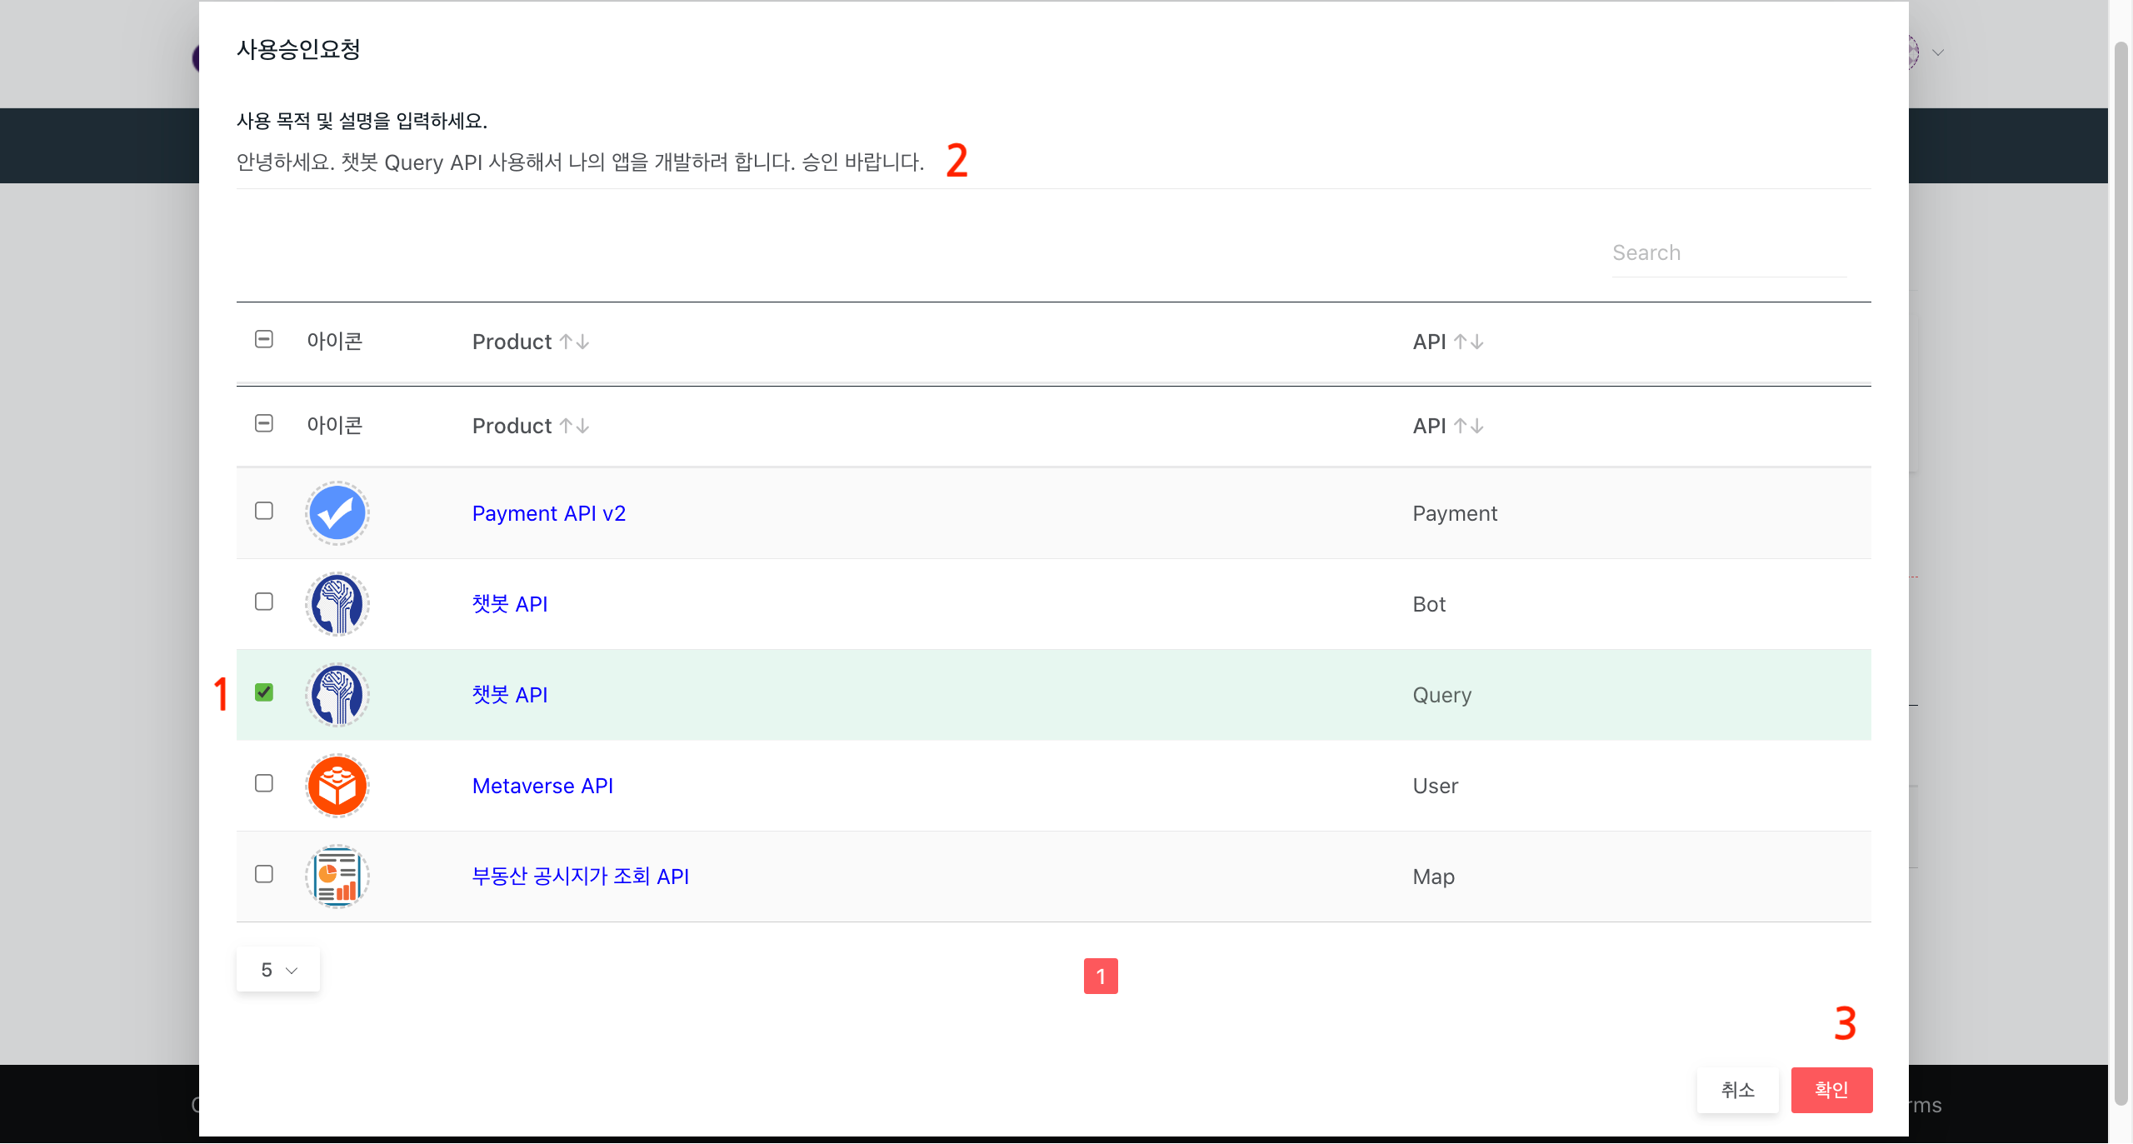Click the brain icon in Bot row
The image size is (2133, 1144).
tap(337, 604)
